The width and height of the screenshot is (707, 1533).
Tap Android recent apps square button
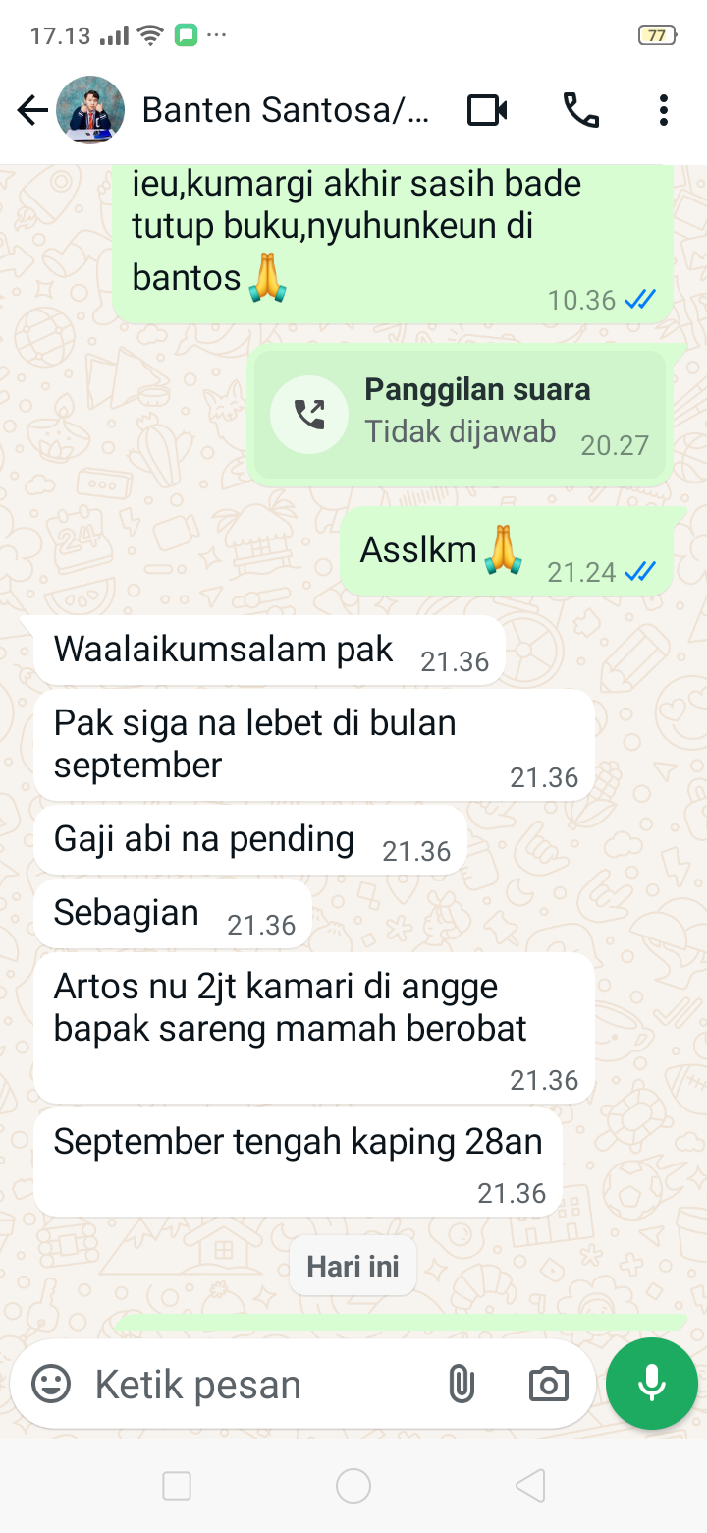point(177,1486)
